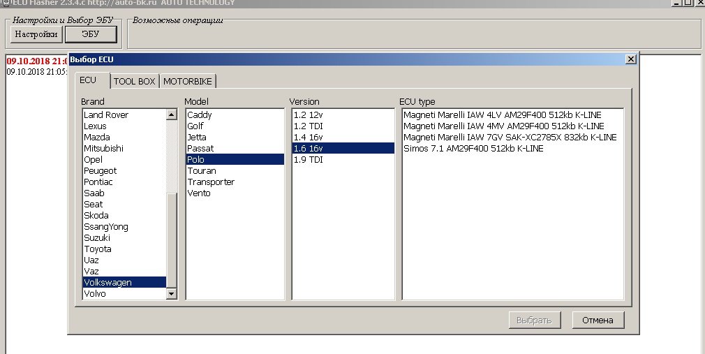Image resolution: width=705 pixels, height=354 pixels.
Task: Choose Passat in Model list
Action: [x=235, y=149]
